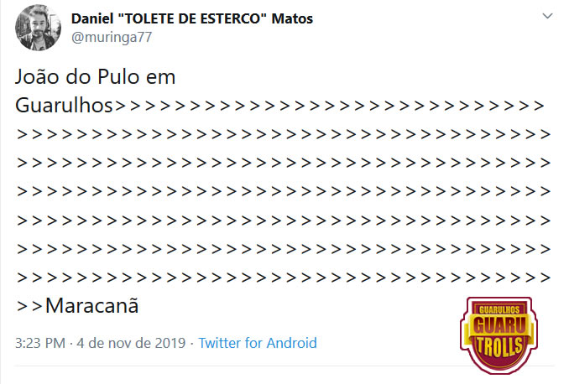Image resolution: width=569 pixels, height=384 pixels.
Task: Click the arrow right after Guarulhos
Action: 121,106
